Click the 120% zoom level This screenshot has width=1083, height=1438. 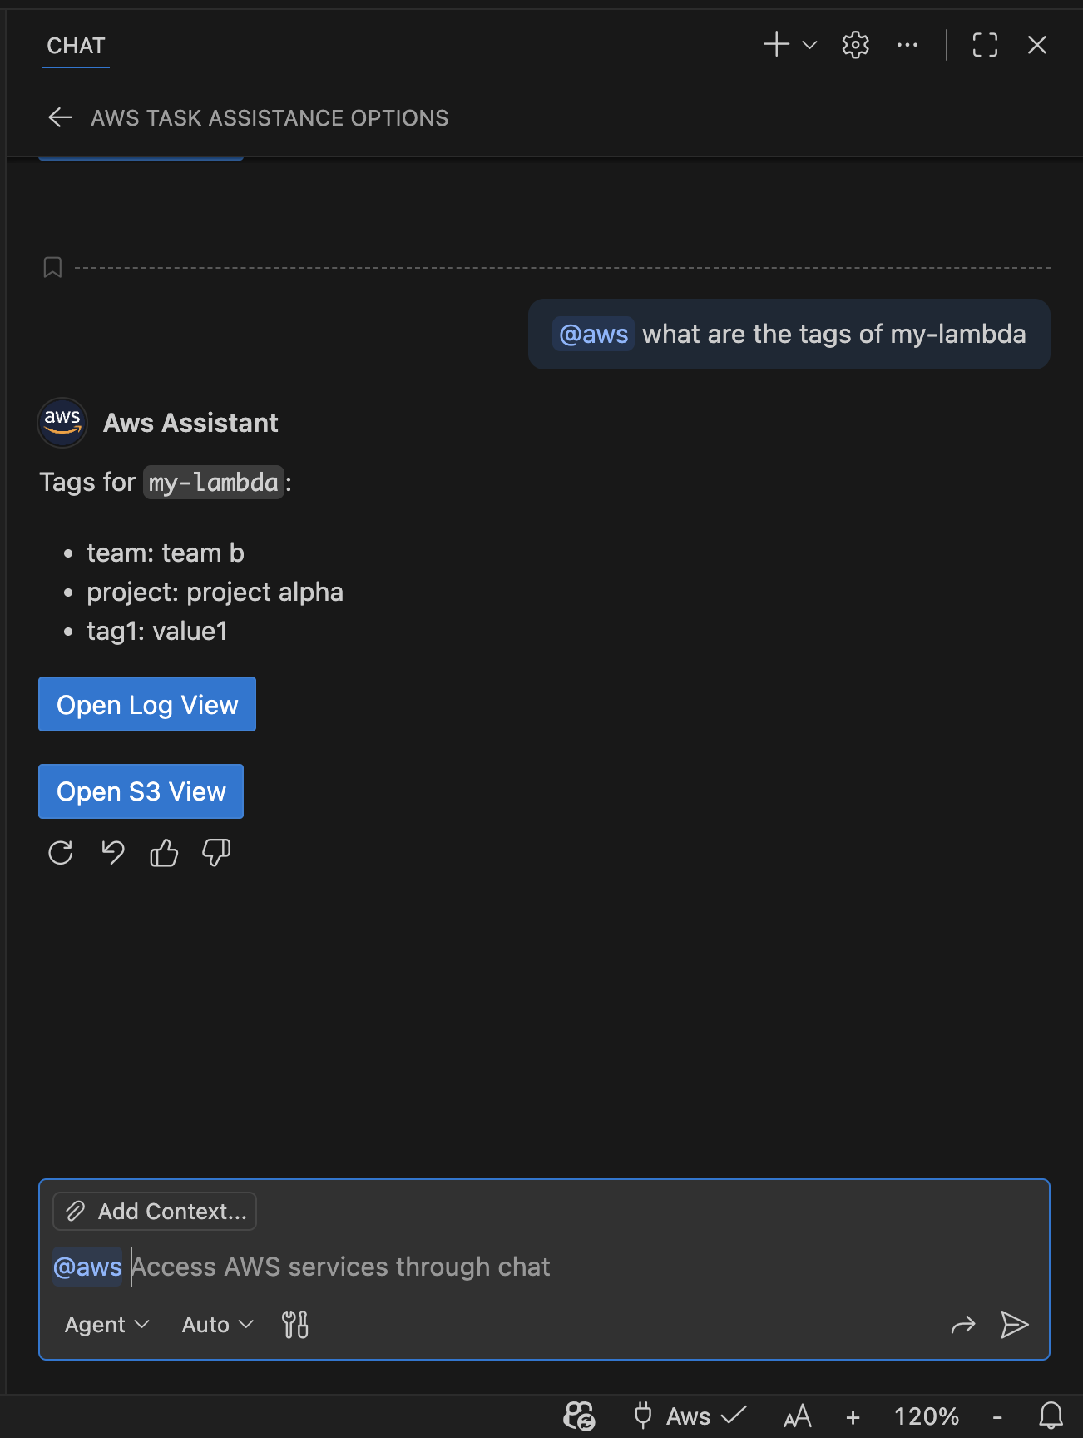[x=926, y=1416]
